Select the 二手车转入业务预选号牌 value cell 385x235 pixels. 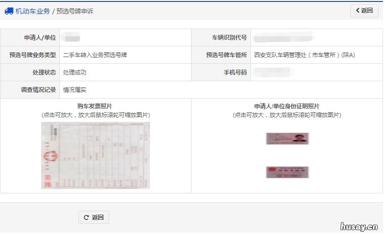coord(95,55)
